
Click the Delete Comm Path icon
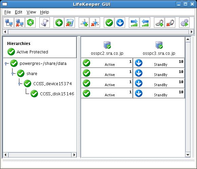tap(95, 23)
